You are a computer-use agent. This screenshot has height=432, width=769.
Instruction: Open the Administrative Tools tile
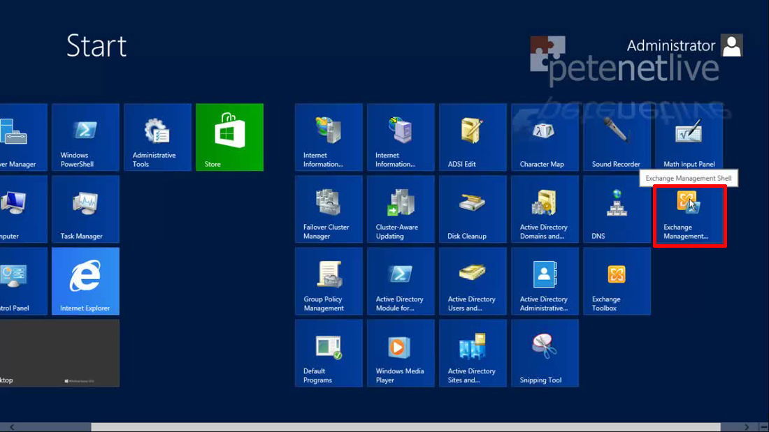coord(157,137)
